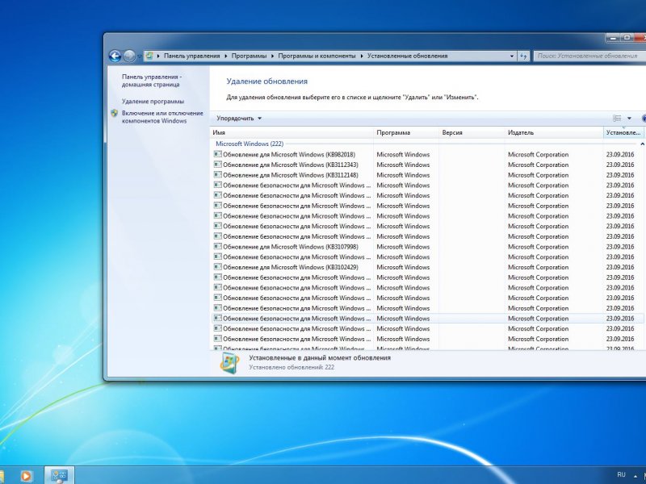
Task: Click the shield icon beside Включение или отключение
Action: click(x=115, y=113)
